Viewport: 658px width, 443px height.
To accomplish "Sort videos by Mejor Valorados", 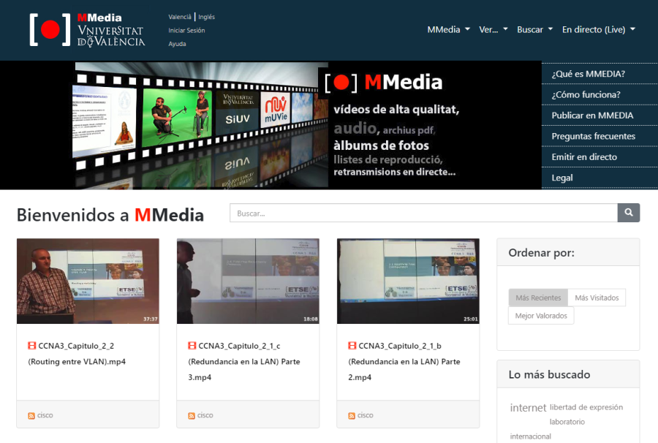I will click(541, 316).
